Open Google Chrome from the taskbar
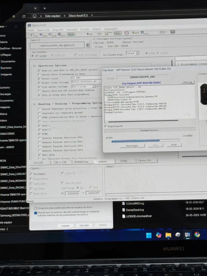The width and height of the screenshot is (207, 276). point(197,235)
